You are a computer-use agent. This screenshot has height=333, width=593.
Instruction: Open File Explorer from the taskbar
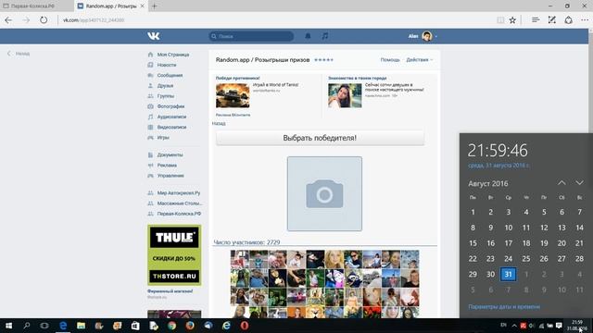click(x=81, y=326)
